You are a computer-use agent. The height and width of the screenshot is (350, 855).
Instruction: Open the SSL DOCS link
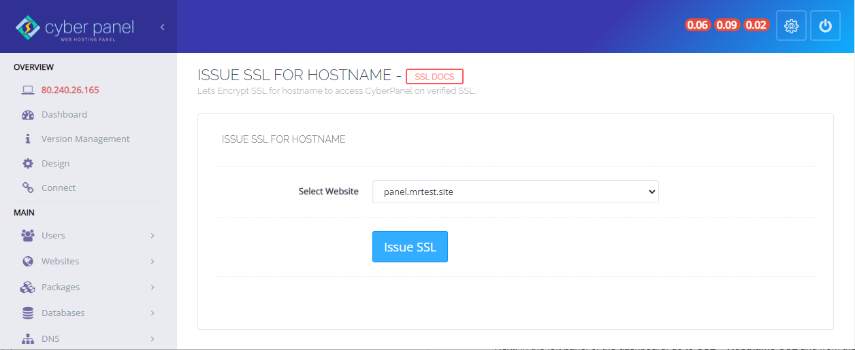pos(434,77)
